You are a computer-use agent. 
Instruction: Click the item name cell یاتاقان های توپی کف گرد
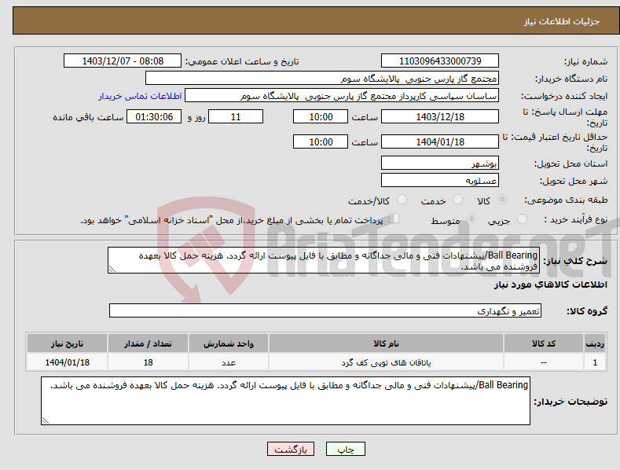point(386,362)
